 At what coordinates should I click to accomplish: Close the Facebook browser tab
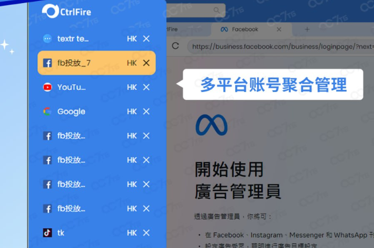[279, 29]
